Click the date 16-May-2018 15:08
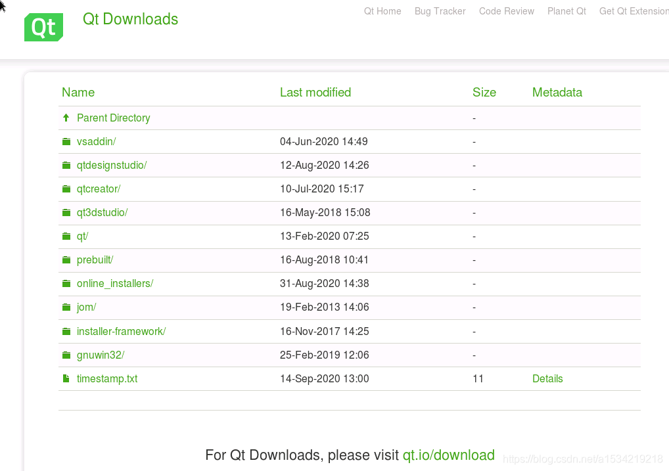 325,213
